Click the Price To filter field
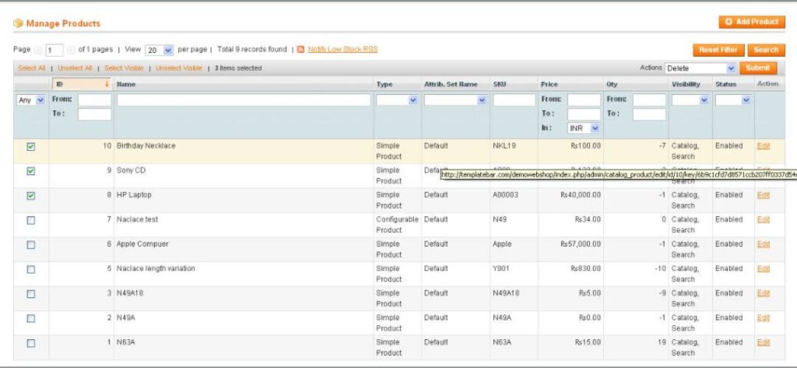The image size is (797, 368). tap(584, 114)
